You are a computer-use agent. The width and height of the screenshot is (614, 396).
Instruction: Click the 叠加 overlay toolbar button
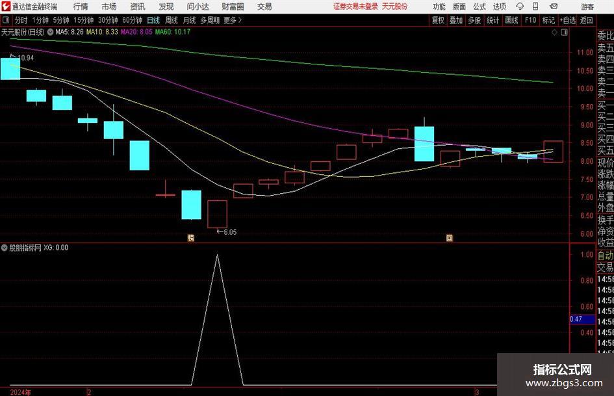(x=456, y=20)
